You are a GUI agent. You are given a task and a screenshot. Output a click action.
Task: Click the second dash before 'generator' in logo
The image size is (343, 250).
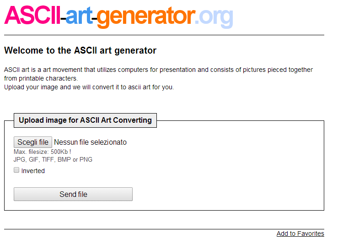pyautogui.click(x=94, y=19)
